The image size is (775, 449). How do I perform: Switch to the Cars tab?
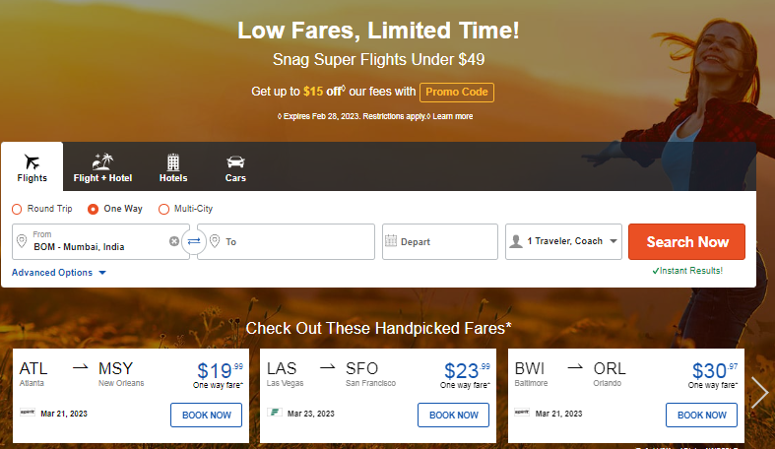(235, 161)
